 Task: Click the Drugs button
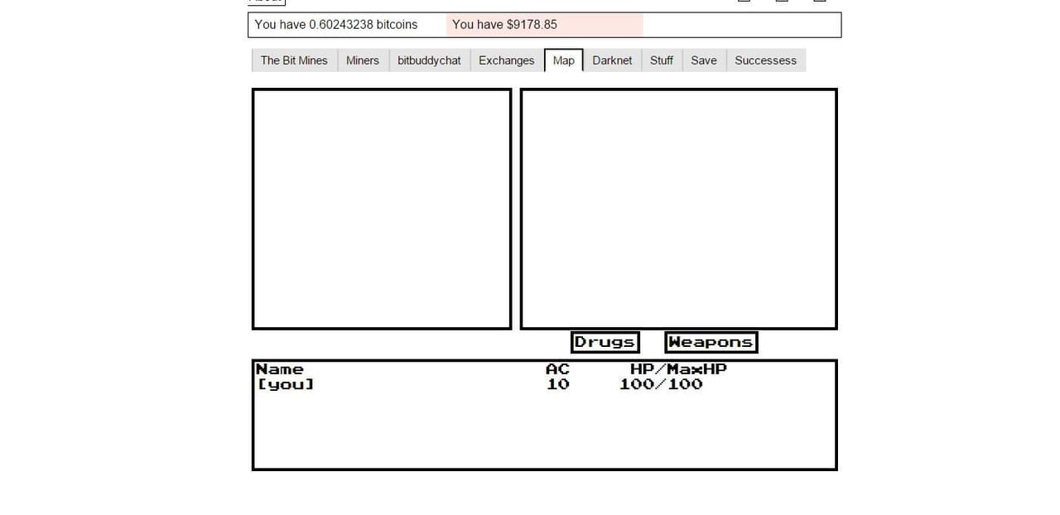605,342
